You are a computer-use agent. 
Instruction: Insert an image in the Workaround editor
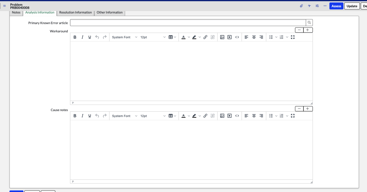pyautogui.click(x=222, y=37)
